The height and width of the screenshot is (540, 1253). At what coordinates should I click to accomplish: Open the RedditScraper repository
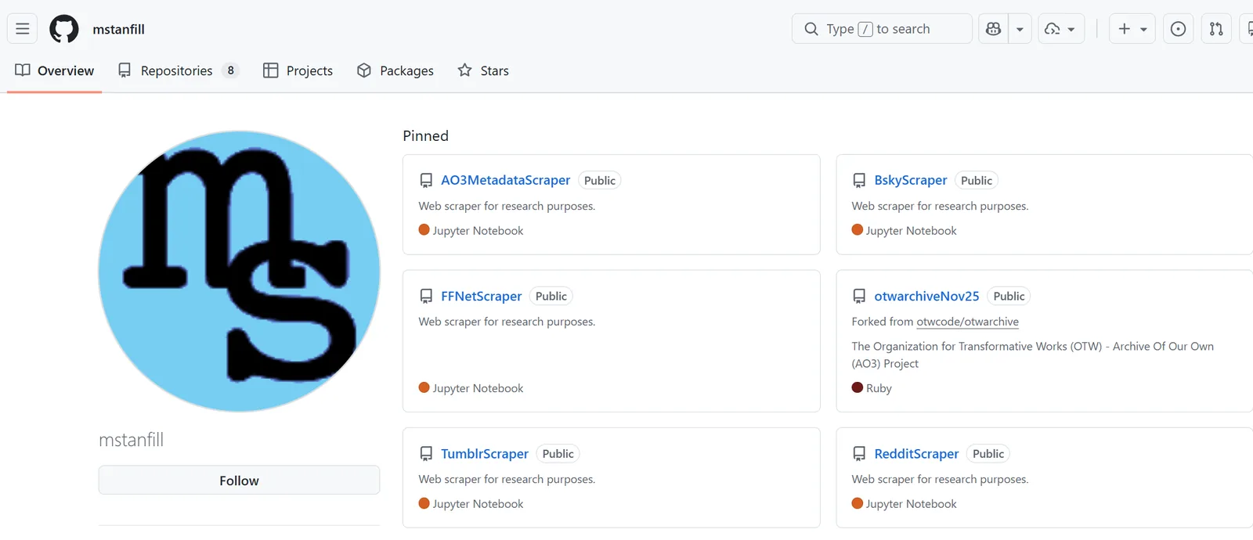916,454
